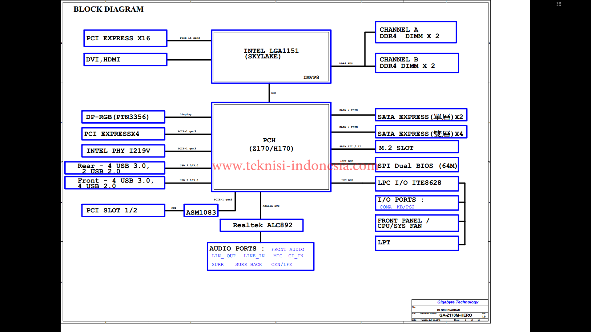Click the DP-RGB (PTN3356) block
591x332 pixels.
123,117
